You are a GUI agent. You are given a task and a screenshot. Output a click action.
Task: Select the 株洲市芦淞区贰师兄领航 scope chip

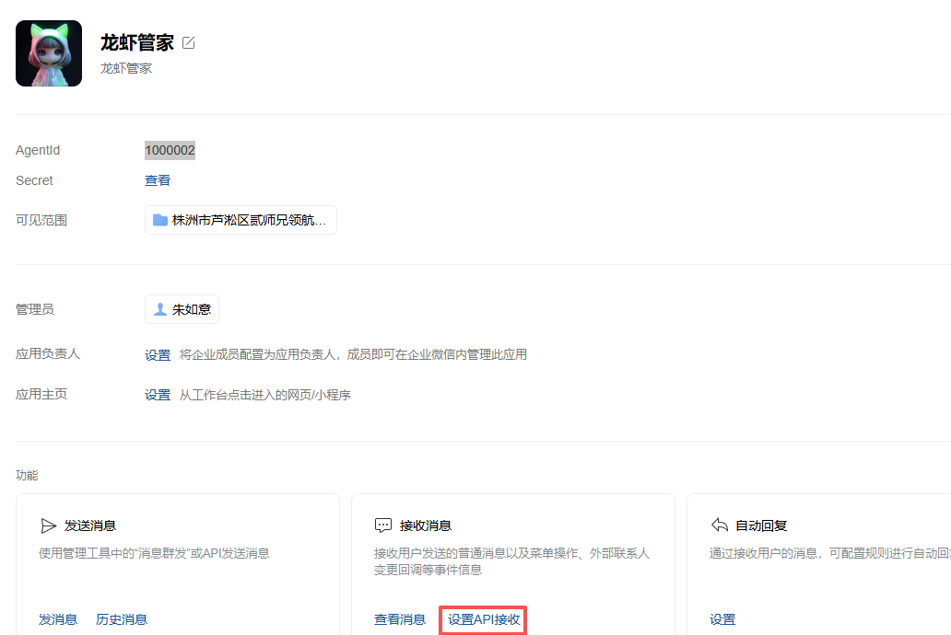240,219
